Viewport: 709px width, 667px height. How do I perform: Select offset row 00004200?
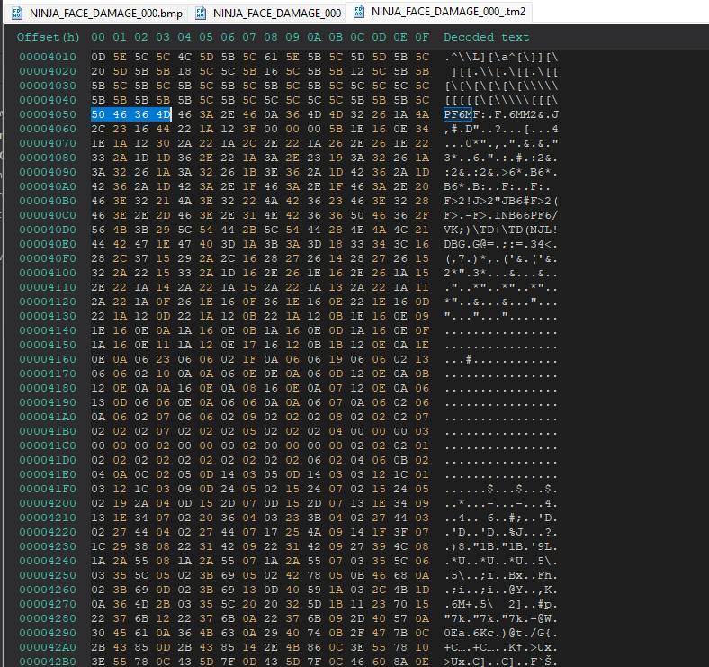pos(48,503)
